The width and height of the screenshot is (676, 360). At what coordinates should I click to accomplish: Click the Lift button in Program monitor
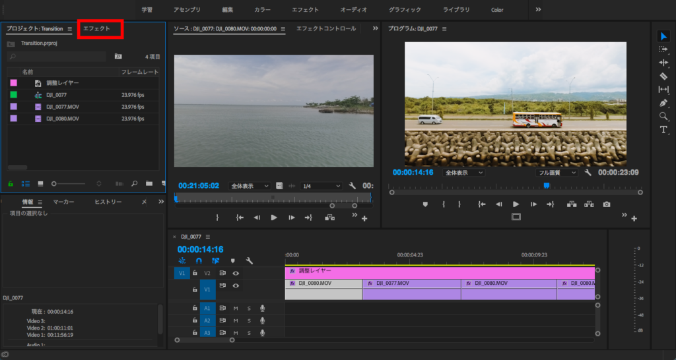click(572, 204)
